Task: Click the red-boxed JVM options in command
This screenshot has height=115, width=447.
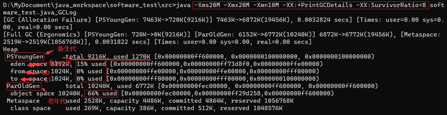Action: pos(311,5)
